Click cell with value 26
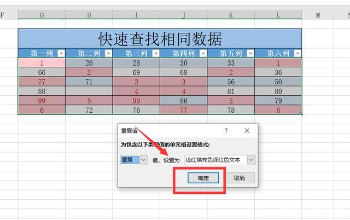The height and width of the screenshot is (220, 350). click(89, 63)
